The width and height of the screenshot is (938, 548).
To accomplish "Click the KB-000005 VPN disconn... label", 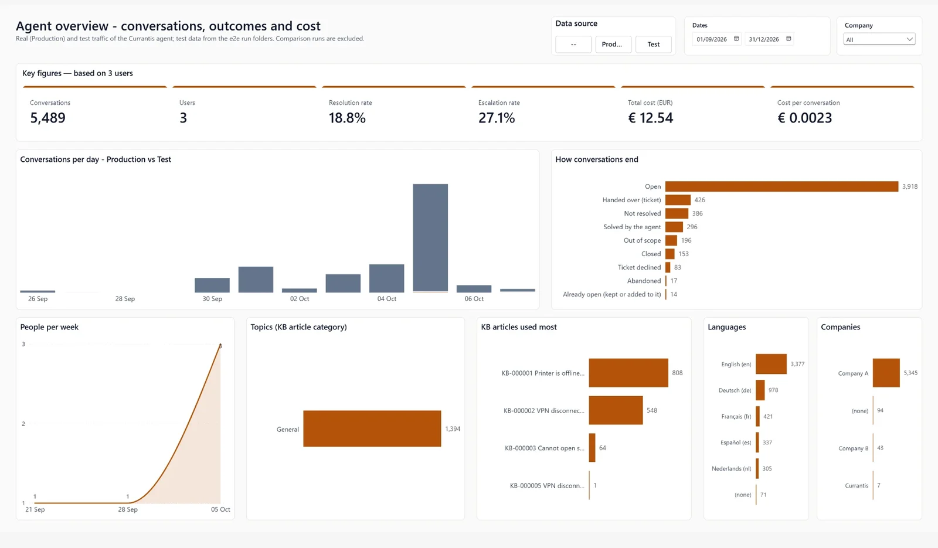I will (x=547, y=486).
